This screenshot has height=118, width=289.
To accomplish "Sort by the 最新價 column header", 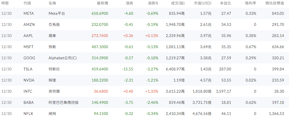I will 103,3.
